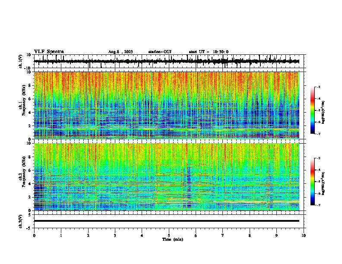This screenshot has height=264, width=342.
Task: Click the ch.1 colorbar log(PSD) label
Action: [323, 112]
